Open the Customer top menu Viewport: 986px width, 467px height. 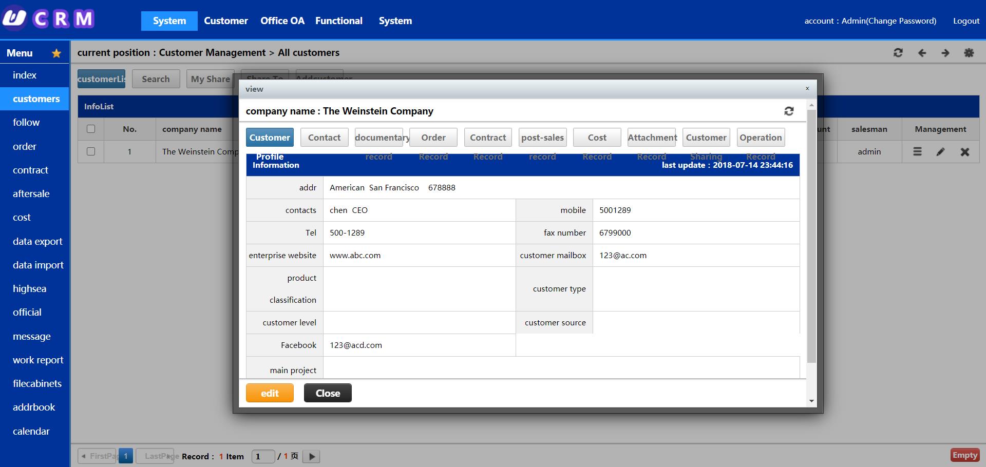(226, 21)
